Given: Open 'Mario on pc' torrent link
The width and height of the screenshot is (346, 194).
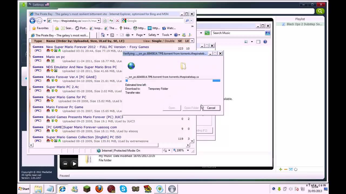Looking at the screenshot, I should click(55, 57).
